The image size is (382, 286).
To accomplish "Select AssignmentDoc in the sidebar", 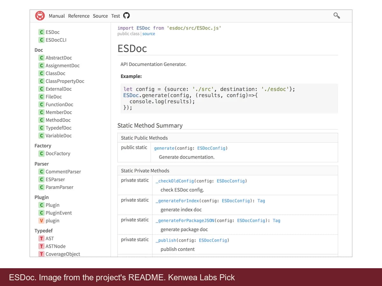I will pos(62,65).
